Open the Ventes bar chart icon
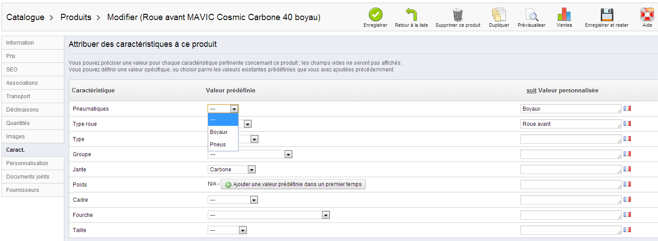This screenshot has height=241, width=658. click(564, 15)
